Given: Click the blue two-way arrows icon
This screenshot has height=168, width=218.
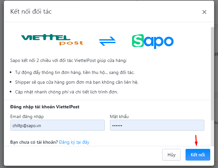Looking at the screenshot, I should (x=107, y=41).
